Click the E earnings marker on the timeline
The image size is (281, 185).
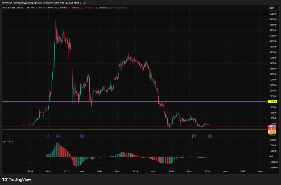point(194,136)
